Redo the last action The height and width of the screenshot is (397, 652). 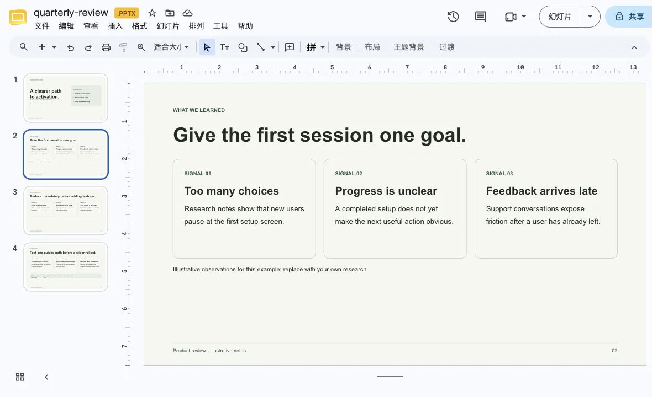pos(88,47)
